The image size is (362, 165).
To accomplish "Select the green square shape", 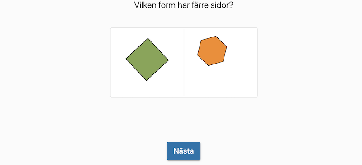I will click(147, 60).
